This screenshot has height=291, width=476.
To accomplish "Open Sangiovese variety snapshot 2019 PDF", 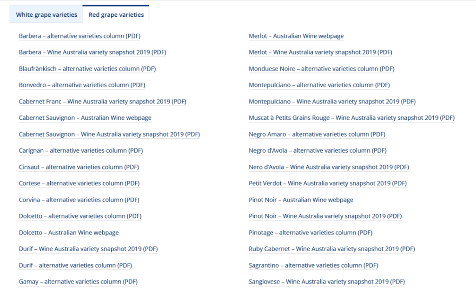I will pos(327,282).
